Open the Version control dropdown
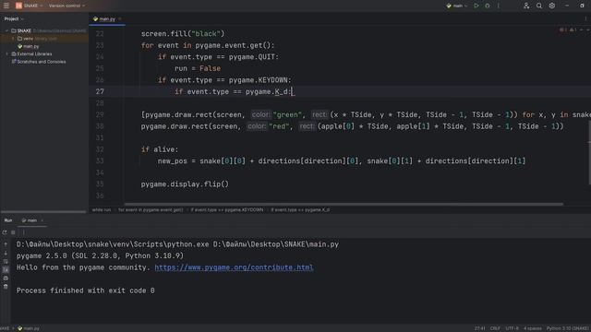This screenshot has height=332, width=591. (x=66, y=6)
